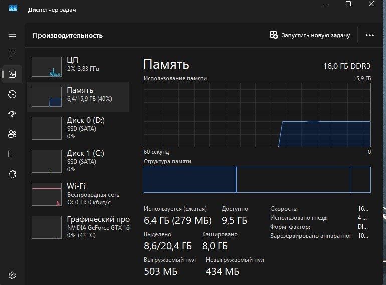Go to the Processes page icon

[x=12, y=54]
